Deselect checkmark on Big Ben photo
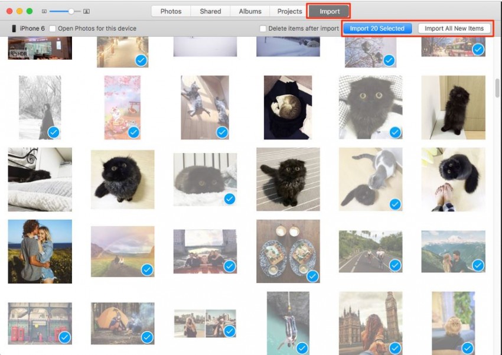 click(x=389, y=347)
